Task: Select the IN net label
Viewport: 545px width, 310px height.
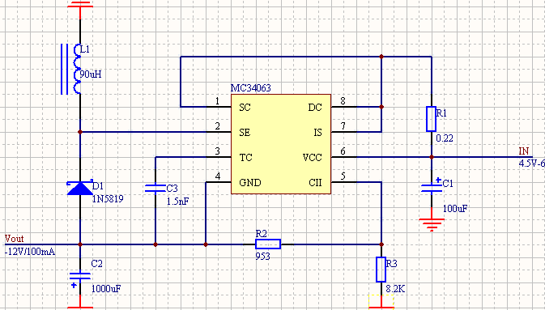Action: pos(524,151)
